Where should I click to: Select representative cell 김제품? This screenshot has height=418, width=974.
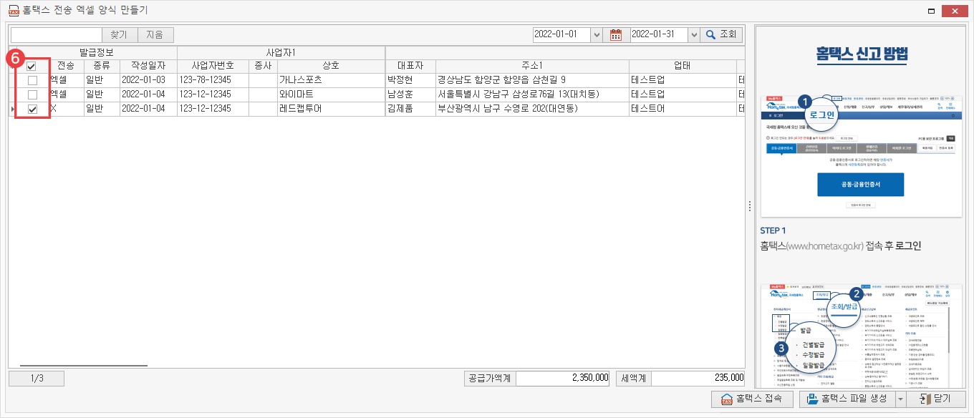[410, 109]
